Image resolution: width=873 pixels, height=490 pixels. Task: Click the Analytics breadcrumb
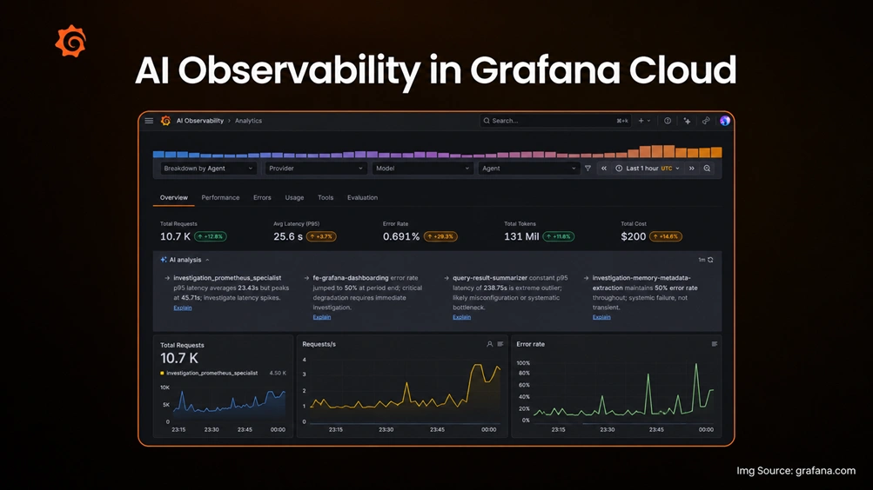[x=248, y=121]
